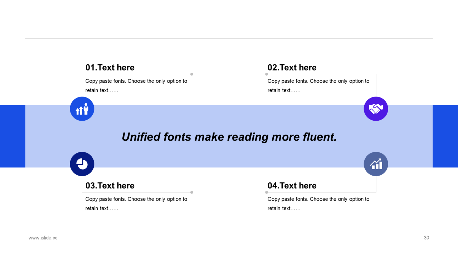458x257 pixels.
Task: Select the "02.Text here" heading
Action: 292,67
